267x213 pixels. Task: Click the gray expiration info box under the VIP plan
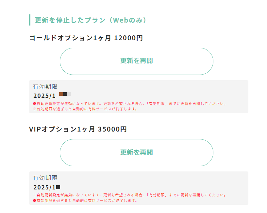[196, 183]
